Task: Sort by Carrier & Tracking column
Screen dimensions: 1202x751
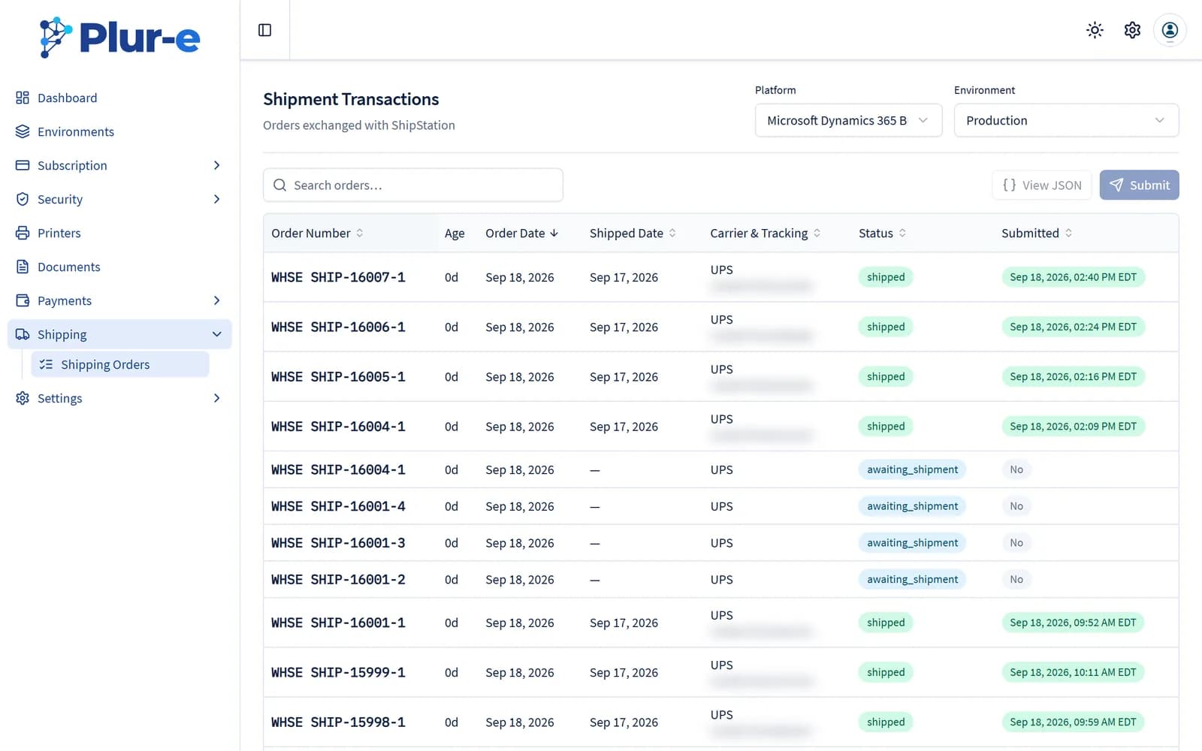Action: coord(766,233)
